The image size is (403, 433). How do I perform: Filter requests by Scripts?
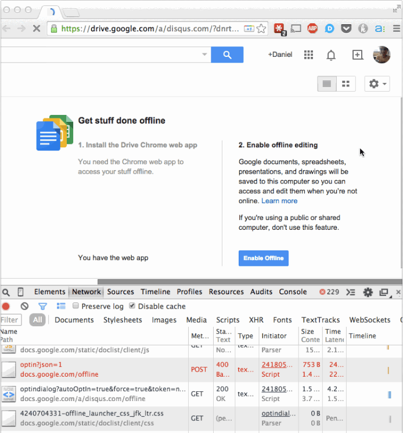pyautogui.click(x=228, y=320)
